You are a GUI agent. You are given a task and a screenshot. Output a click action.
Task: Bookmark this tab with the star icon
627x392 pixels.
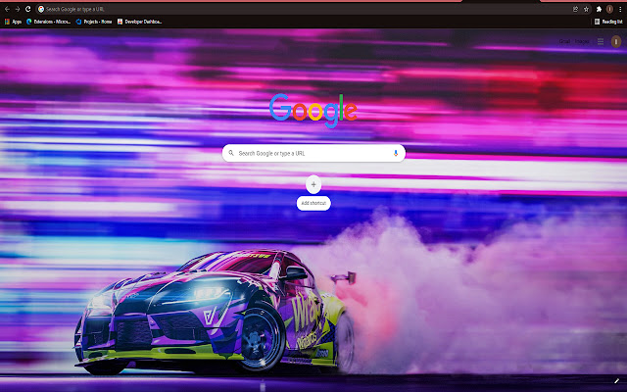(586, 9)
